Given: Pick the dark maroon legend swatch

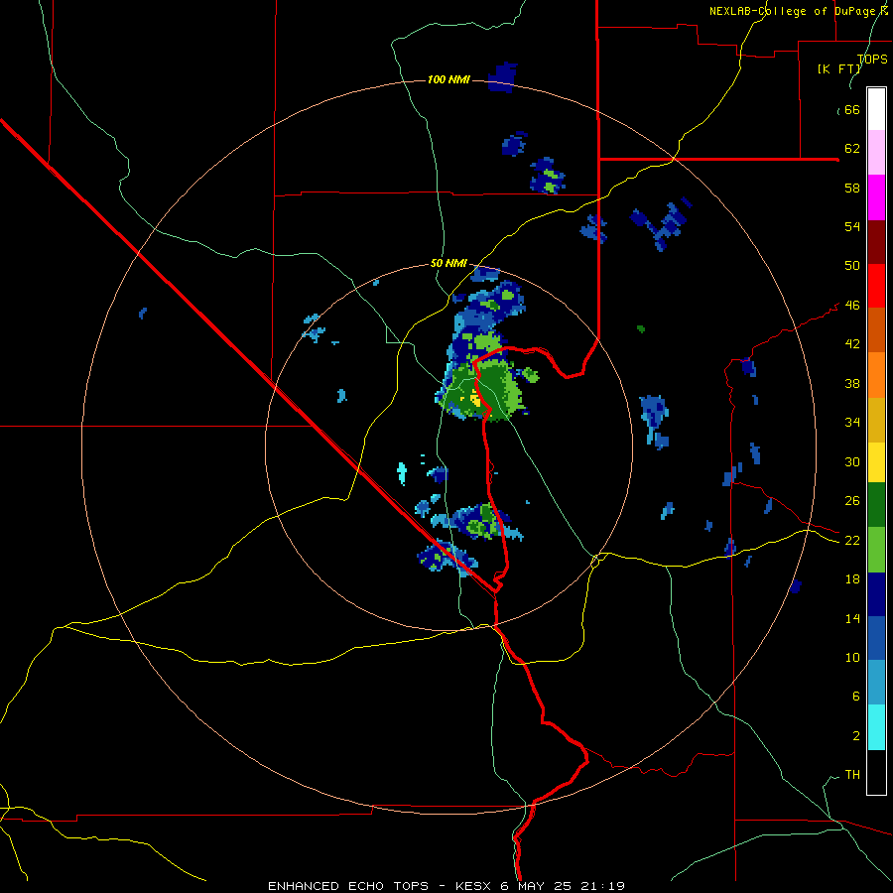Looking at the screenshot, I should 876,242.
